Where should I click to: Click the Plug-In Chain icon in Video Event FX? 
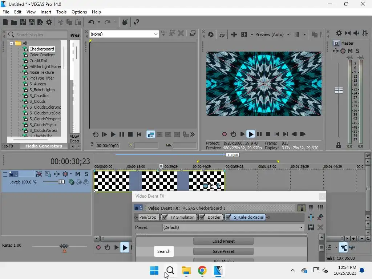pos(311,217)
